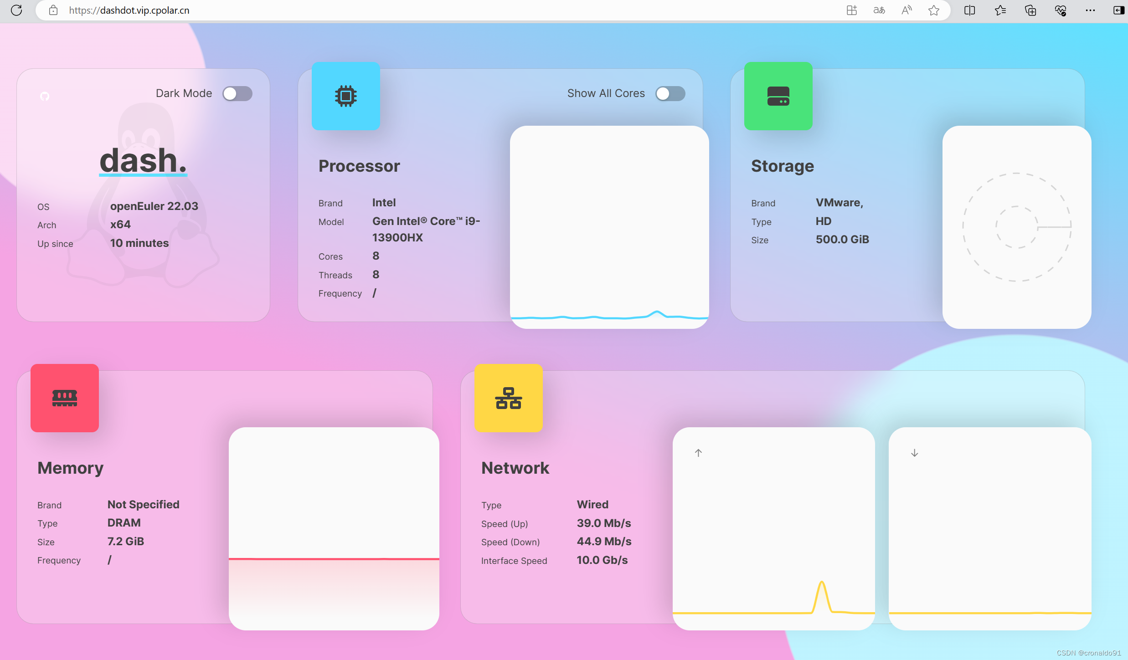Open the GitHub icon in dash card

[45, 96]
